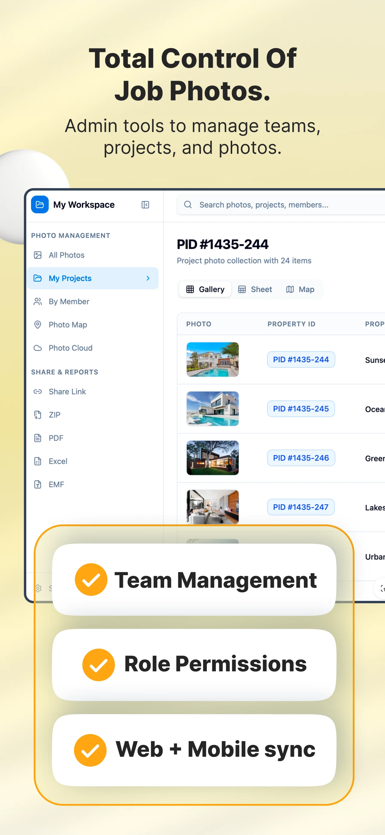
Task: Open All Photos image icon
Action: tap(38, 255)
